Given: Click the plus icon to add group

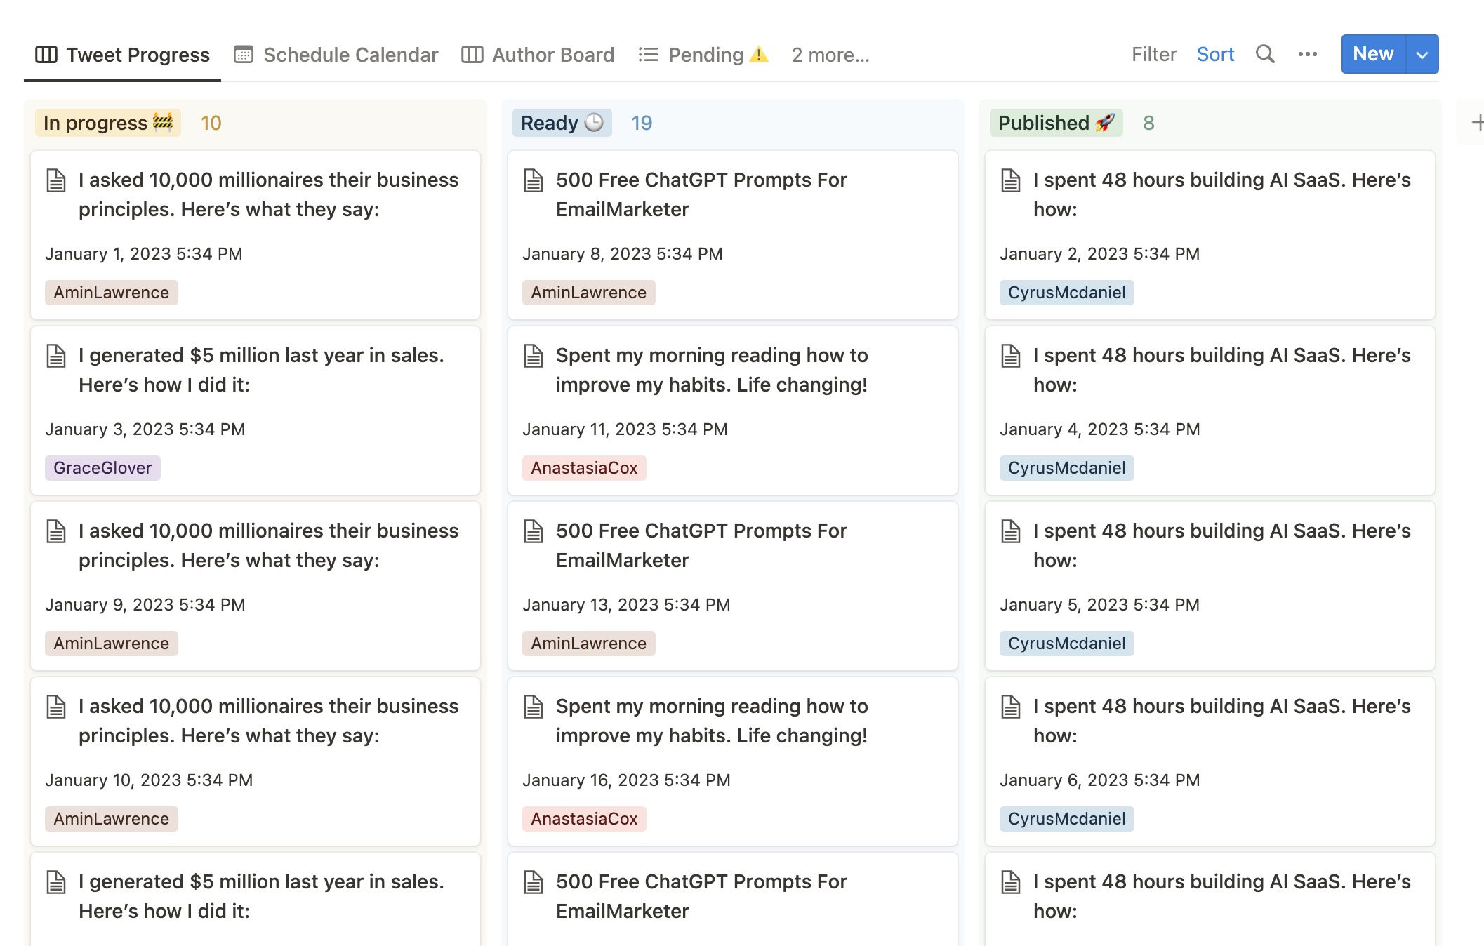Looking at the screenshot, I should pyautogui.click(x=1477, y=122).
